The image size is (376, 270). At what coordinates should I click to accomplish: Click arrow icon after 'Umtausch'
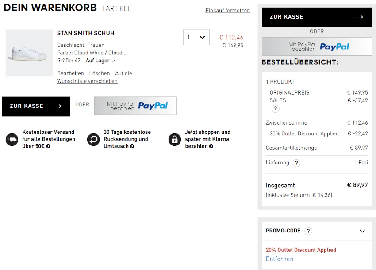click(132, 146)
